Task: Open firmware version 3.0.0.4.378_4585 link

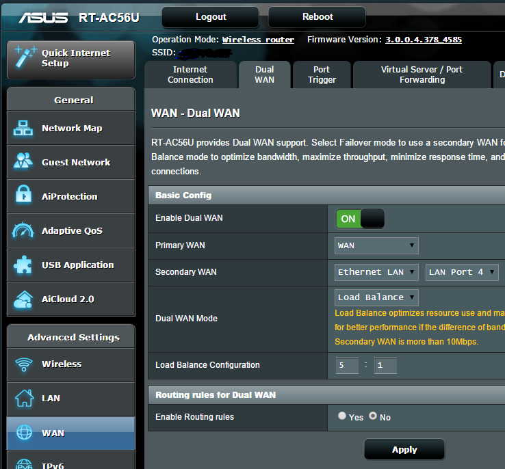Action: pos(424,40)
